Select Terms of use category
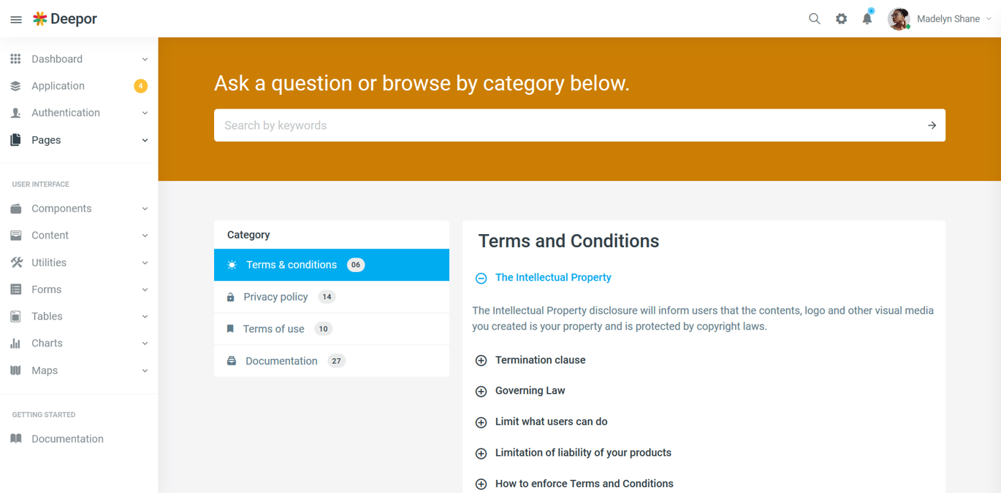Viewport: 1001px width, 493px height. (x=332, y=329)
